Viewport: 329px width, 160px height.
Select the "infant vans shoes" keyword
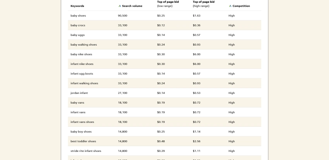[82, 122]
